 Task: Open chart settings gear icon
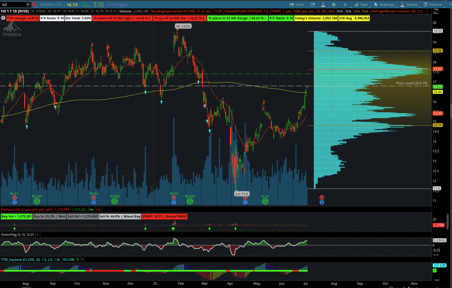pos(334,5)
